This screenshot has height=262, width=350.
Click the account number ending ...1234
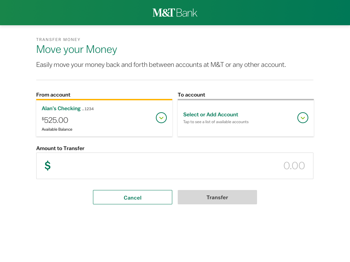click(88, 109)
